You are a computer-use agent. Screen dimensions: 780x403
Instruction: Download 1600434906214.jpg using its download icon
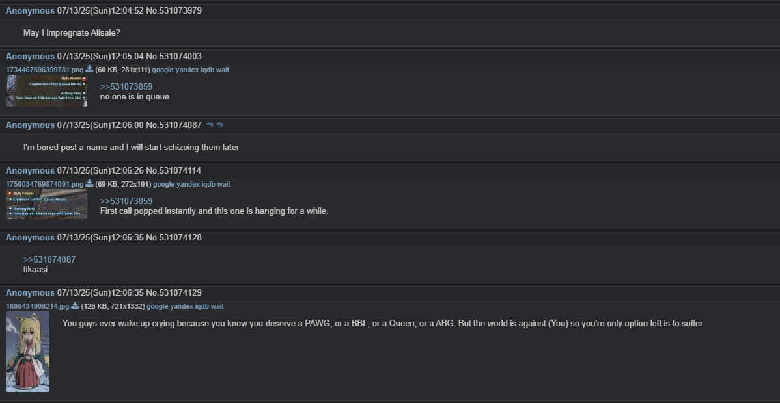click(x=75, y=305)
